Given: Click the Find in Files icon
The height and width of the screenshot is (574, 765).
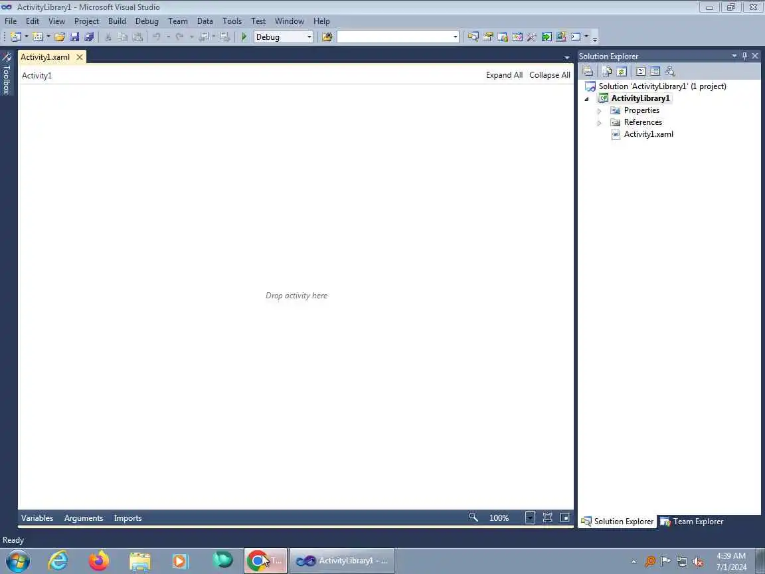Looking at the screenshot, I should [x=327, y=37].
